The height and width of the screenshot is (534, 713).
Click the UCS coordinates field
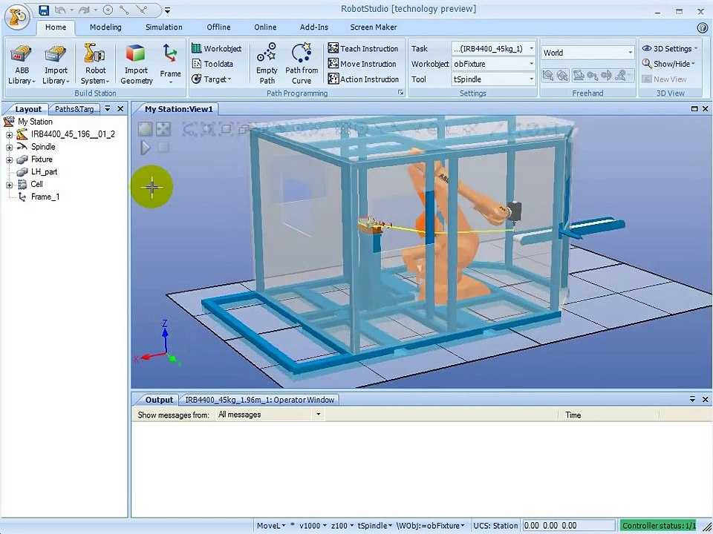pyautogui.click(x=568, y=525)
